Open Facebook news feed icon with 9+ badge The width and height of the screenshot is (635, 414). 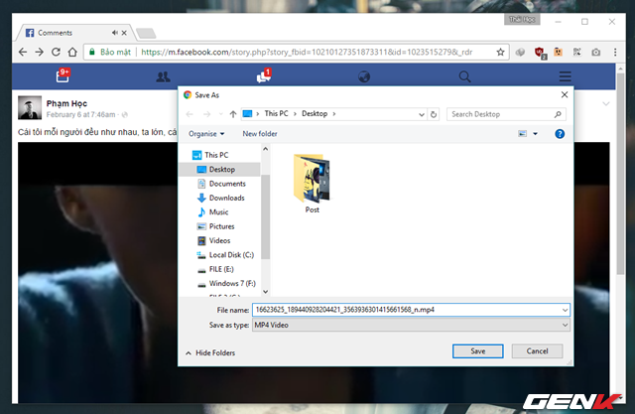click(63, 75)
